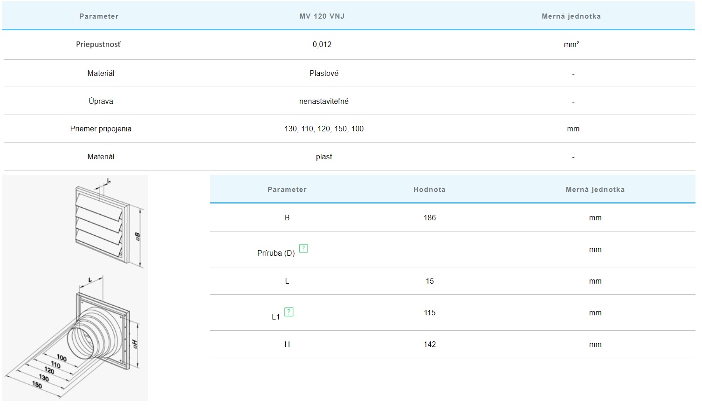Click the help icon next to Príruba (D)
Image resolution: width=702 pixels, height=408 pixels.
303,248
